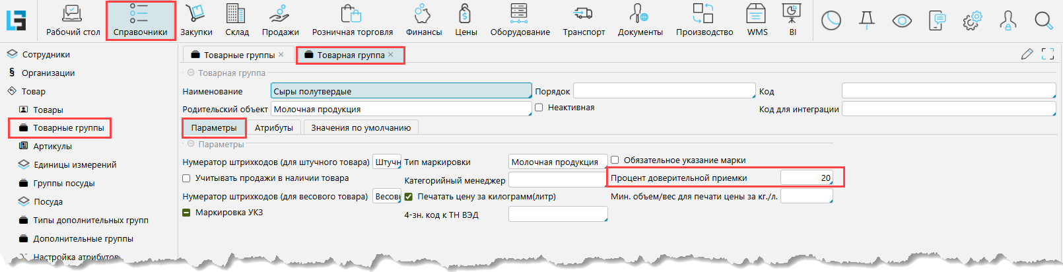
Task: Collapse the Параметры section expander
Action: pos(191,144)
